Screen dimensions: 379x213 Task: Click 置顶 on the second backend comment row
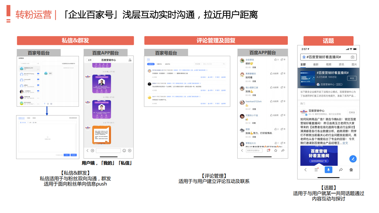point(217,90)
